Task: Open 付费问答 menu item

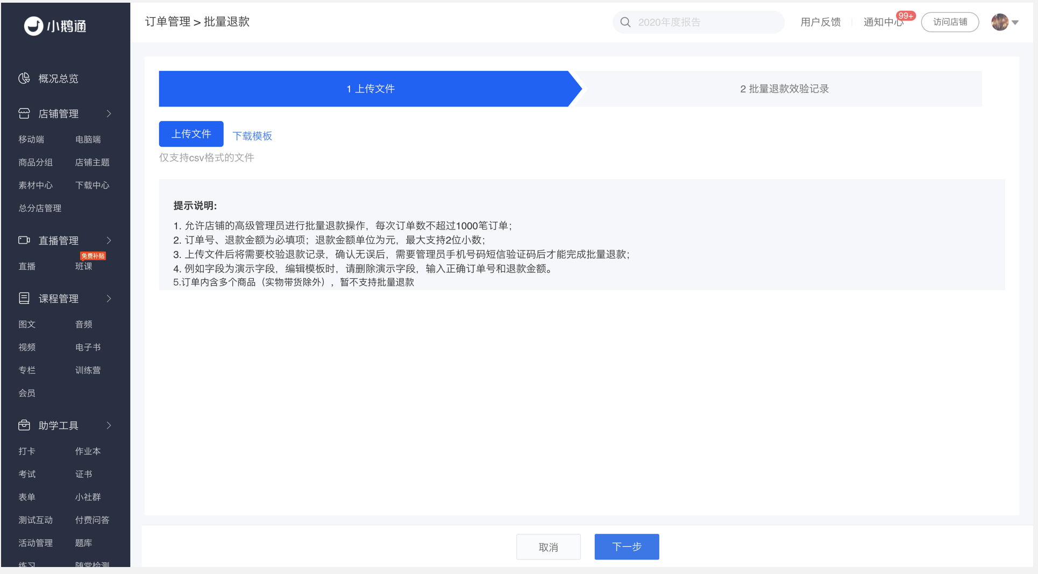Action: 93,520
